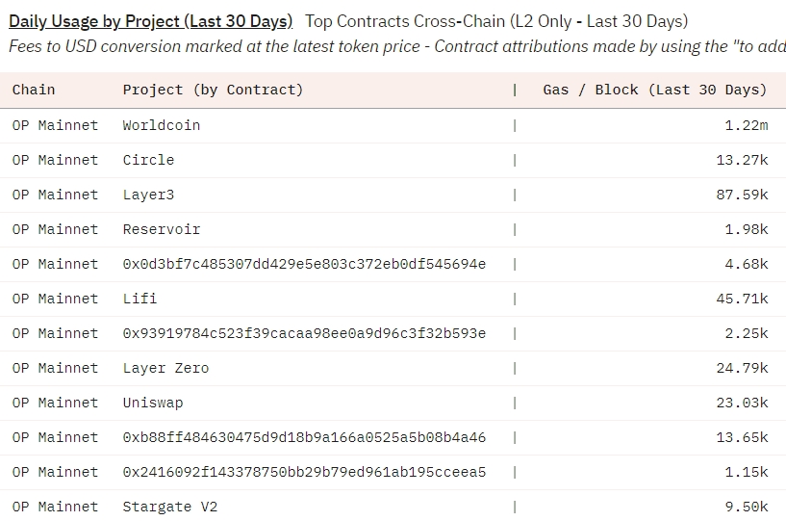The width and height of the screenshot is (786, 521).
Task: Select the Worldcoin project cell
Action: pos(162,125)
